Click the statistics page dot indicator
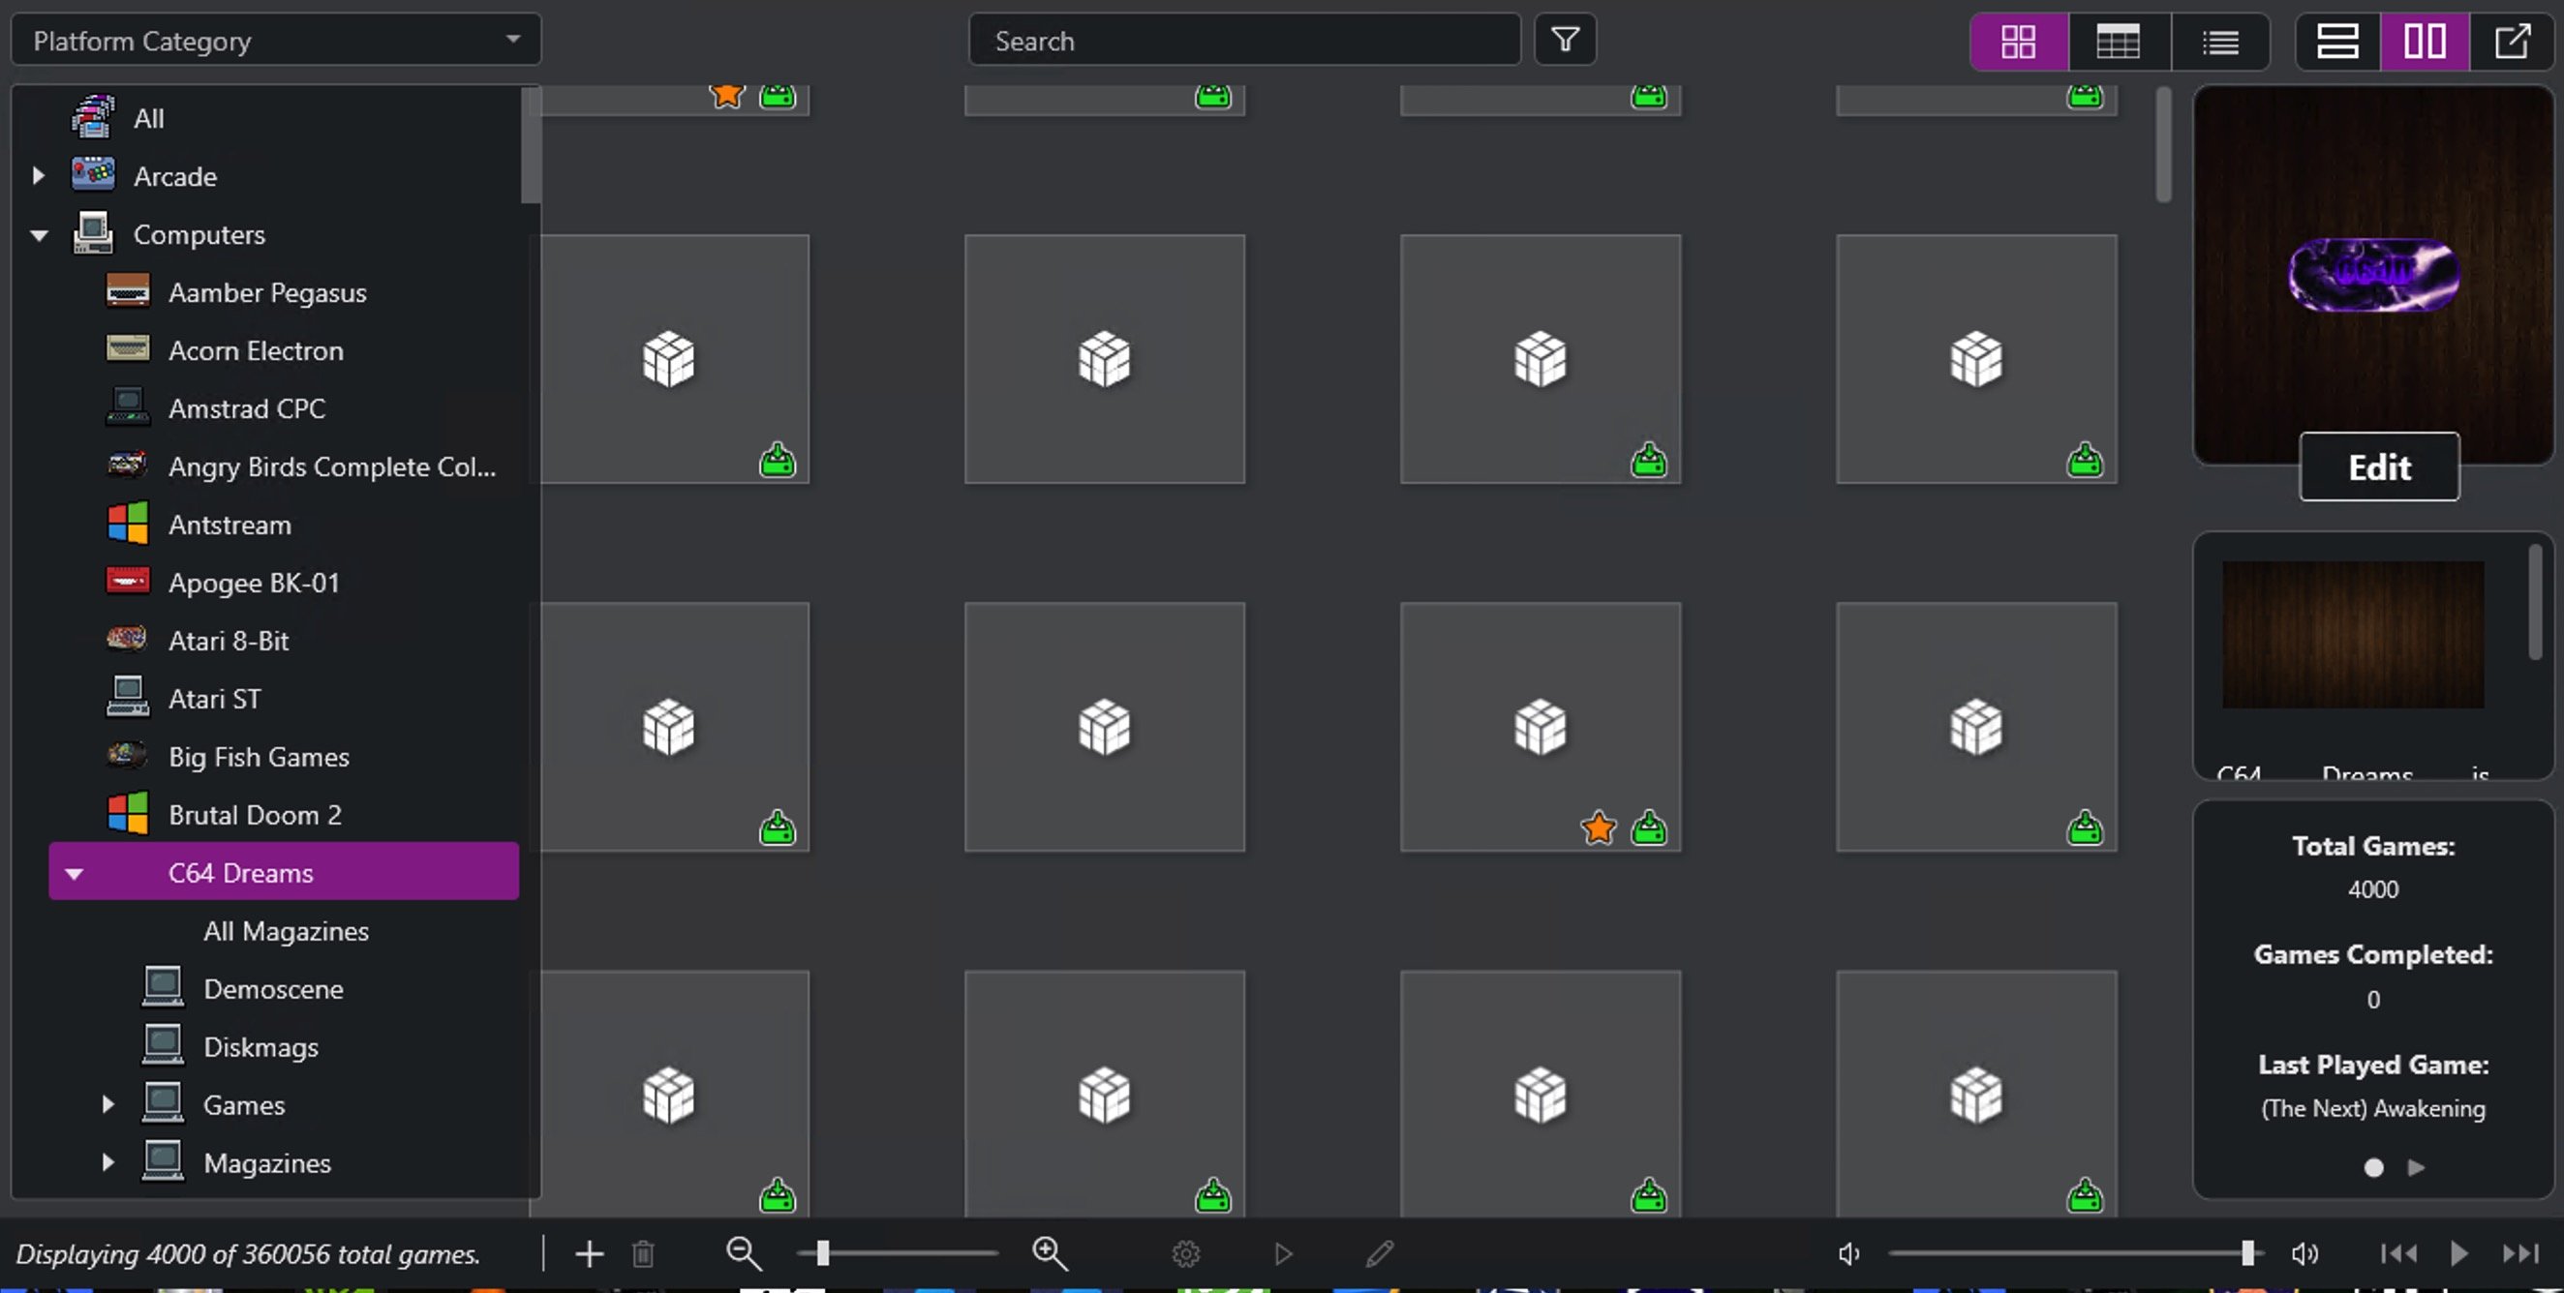2564x1293 pixels. pos(2373,1168)
